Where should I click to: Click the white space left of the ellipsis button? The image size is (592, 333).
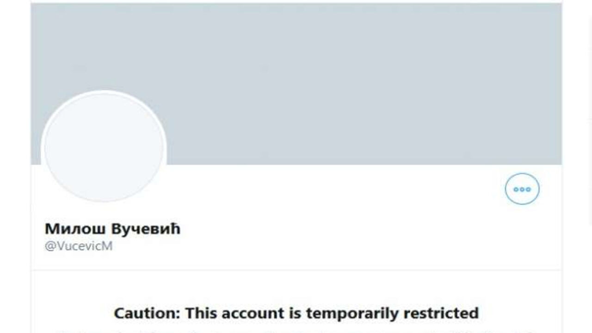[333, 189]
